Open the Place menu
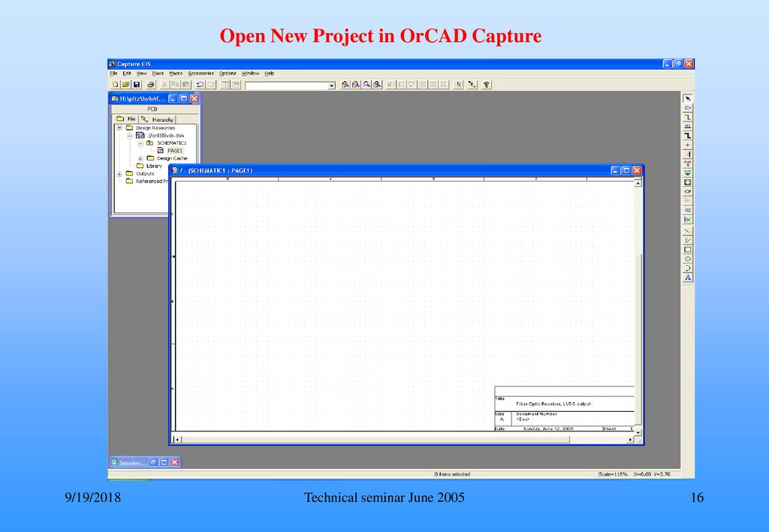 pyautogui.click(x=158, y=74)
